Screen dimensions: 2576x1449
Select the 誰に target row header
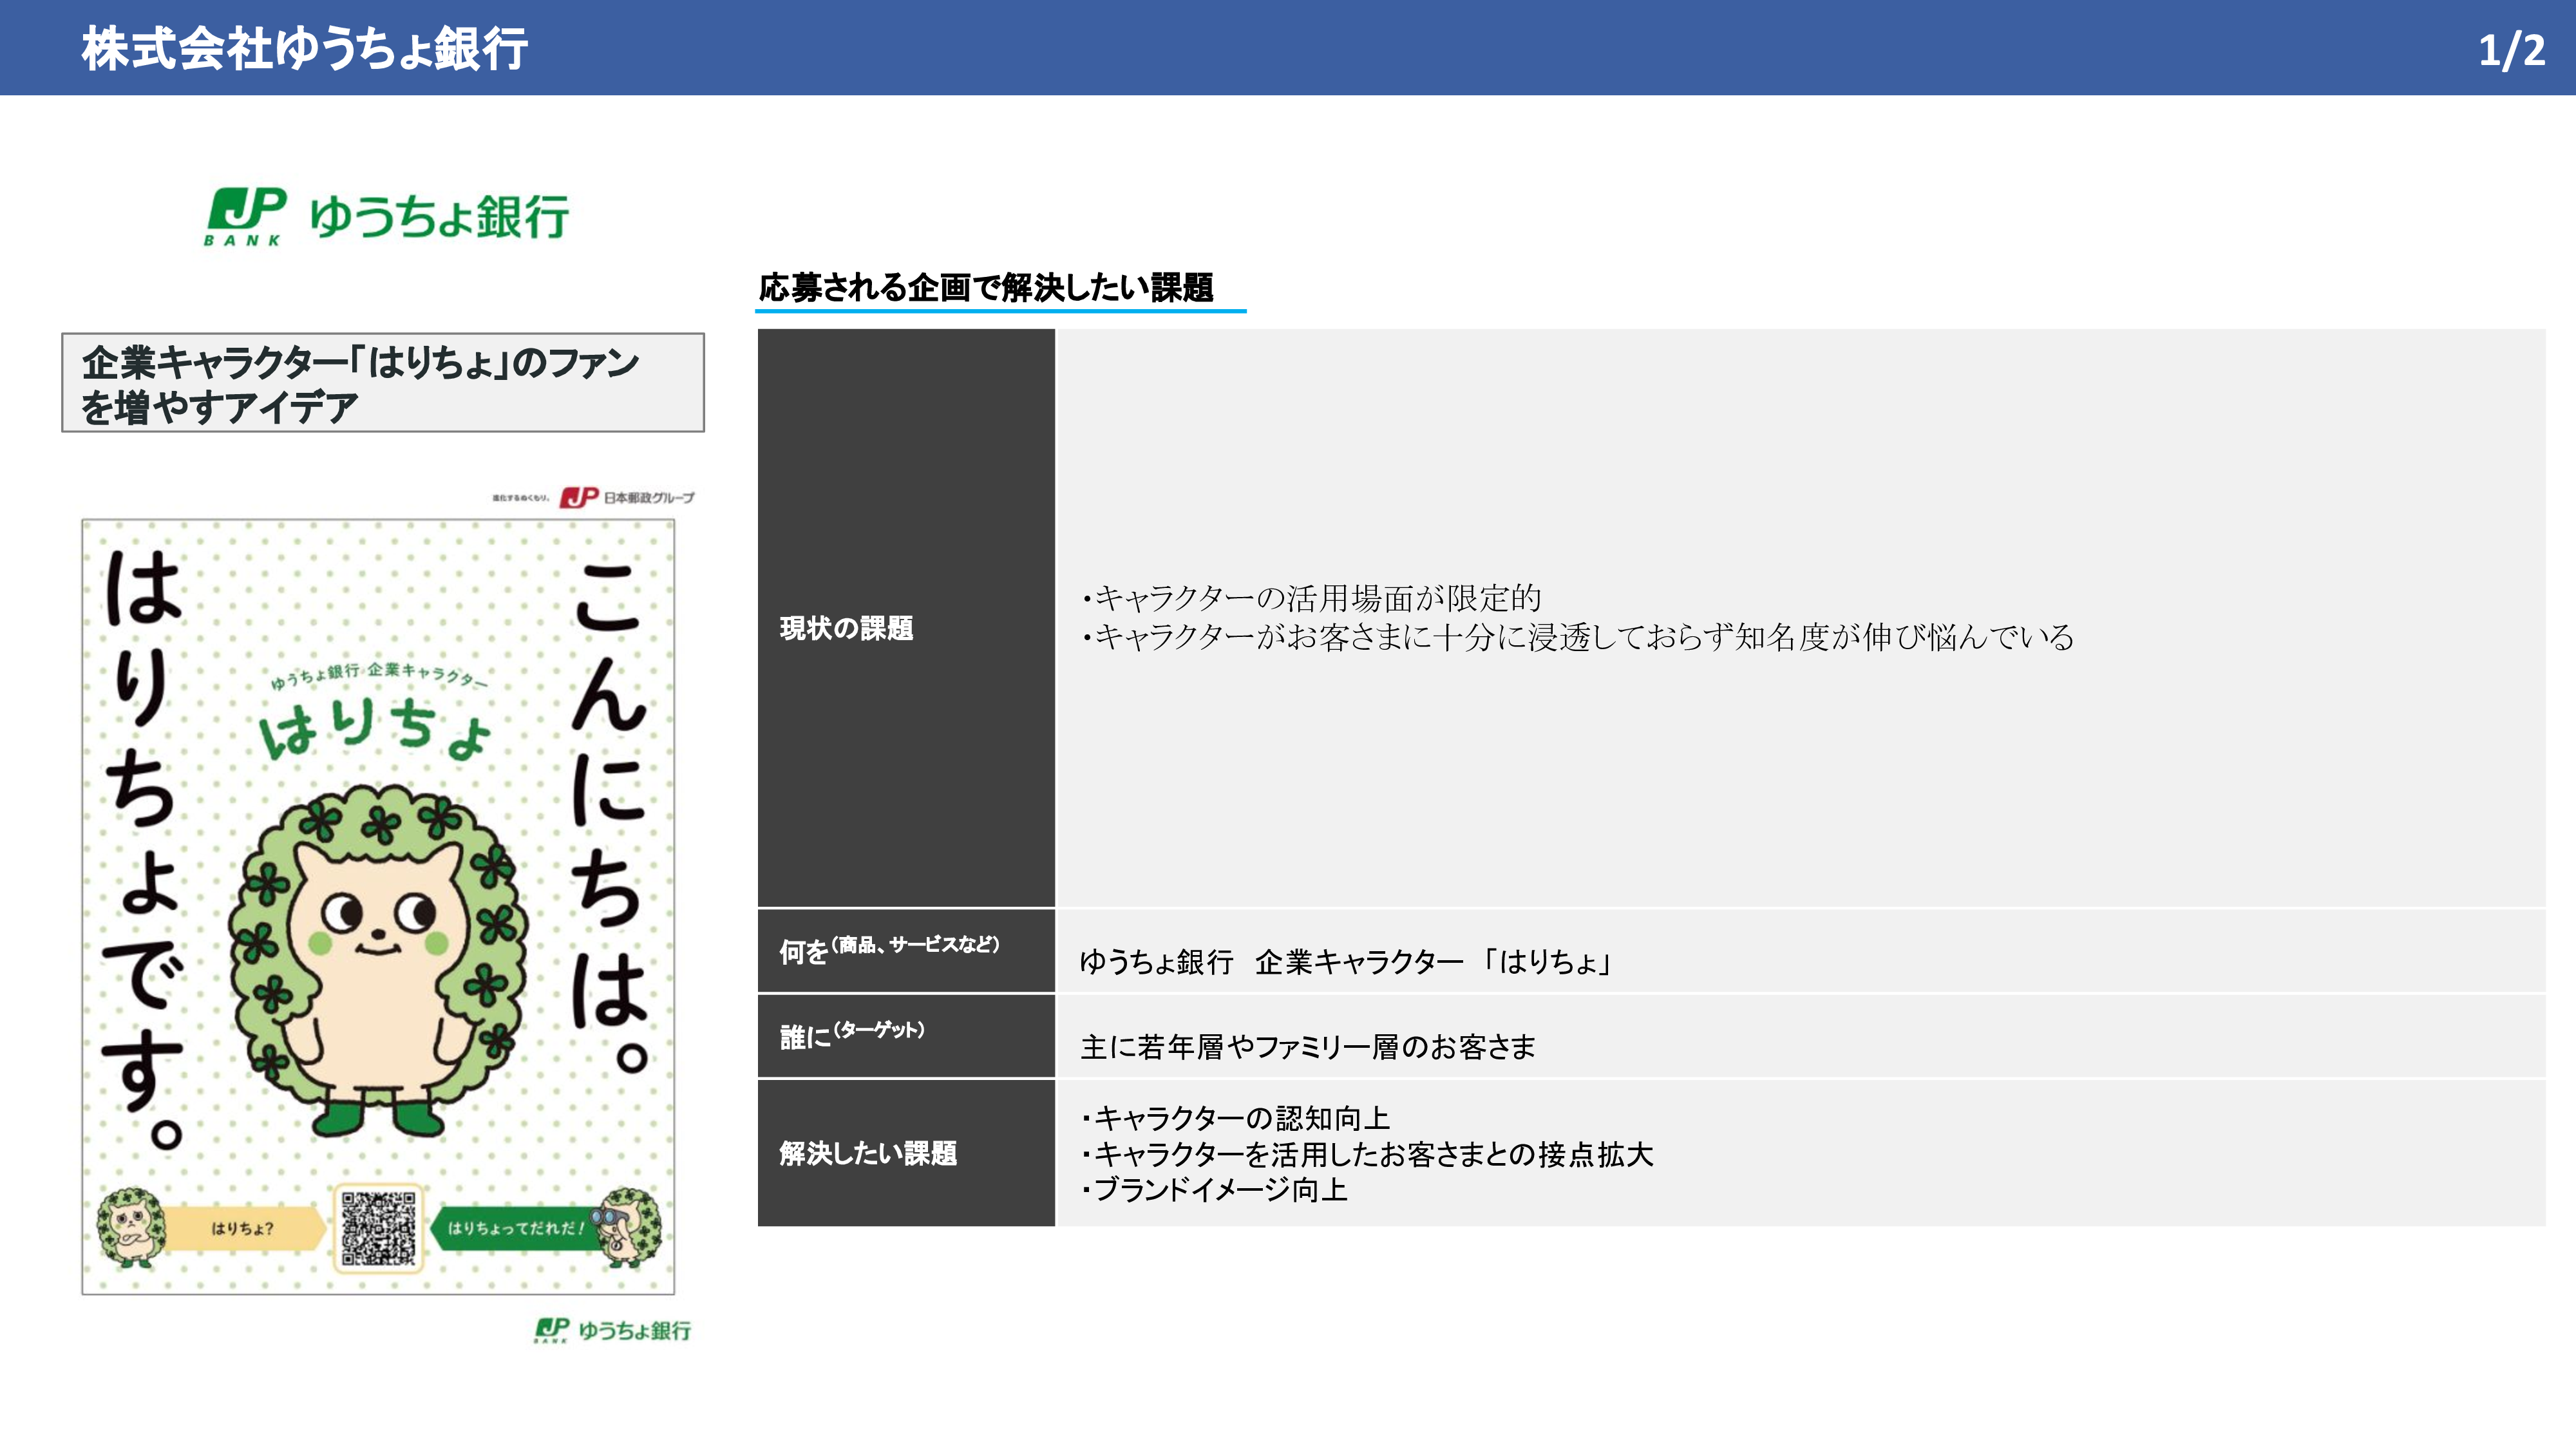(x=905, y=1035)
